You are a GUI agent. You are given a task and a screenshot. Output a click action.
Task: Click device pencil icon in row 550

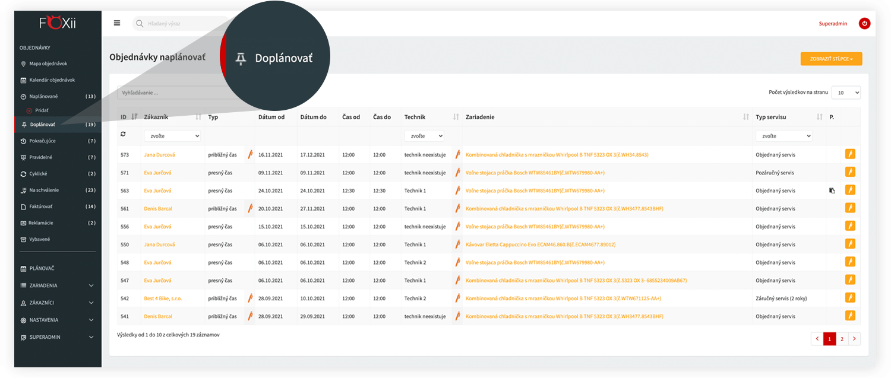(457, 244)
